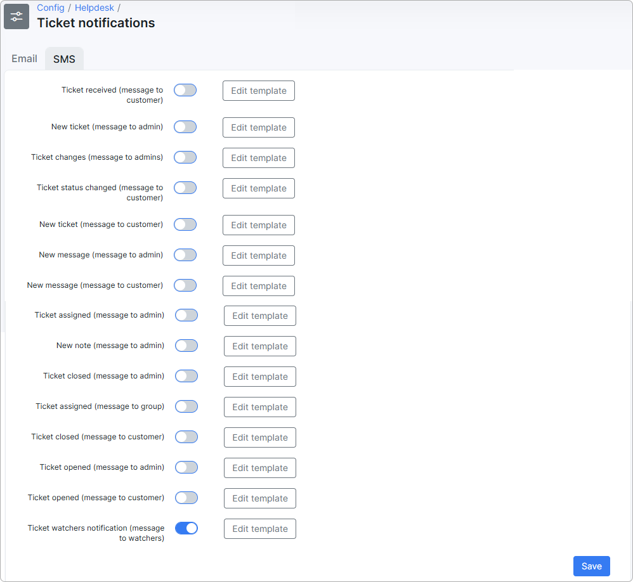Toggle Ticket opened (message to customer)
The image size is (633, 582).
tap(186, 498)
